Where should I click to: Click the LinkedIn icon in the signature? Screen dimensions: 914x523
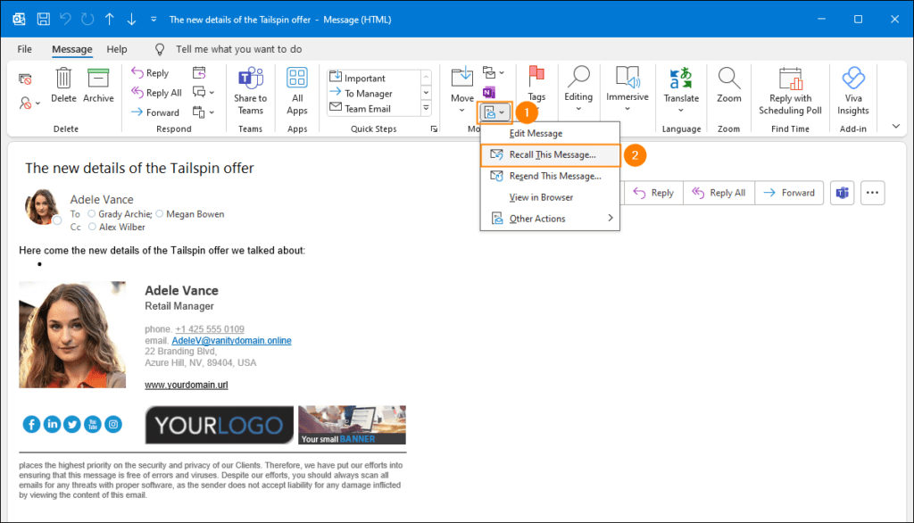pyautogui.click(x=52, y=424)
